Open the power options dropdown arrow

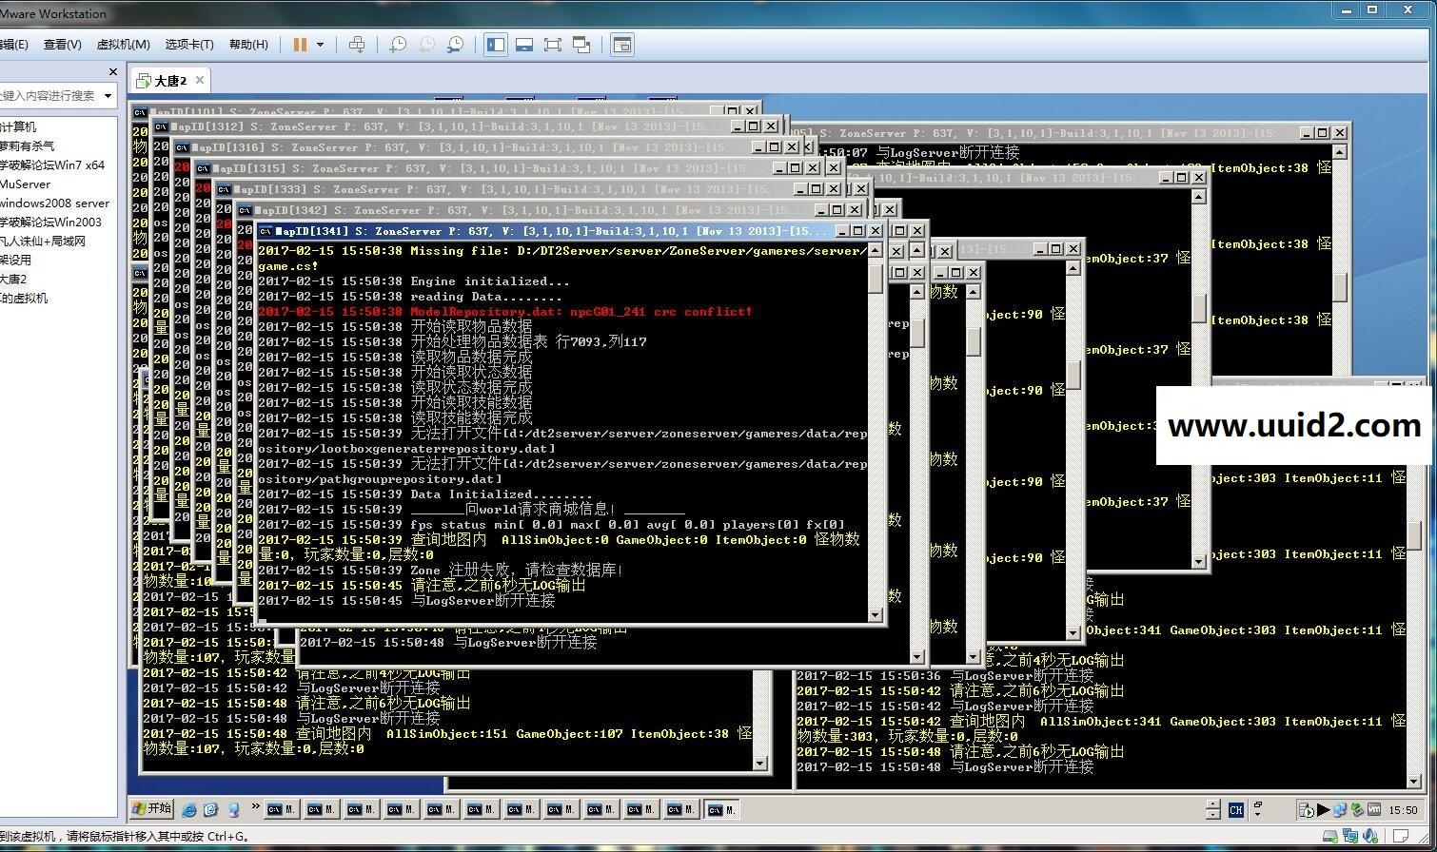[x=320, y=45]
